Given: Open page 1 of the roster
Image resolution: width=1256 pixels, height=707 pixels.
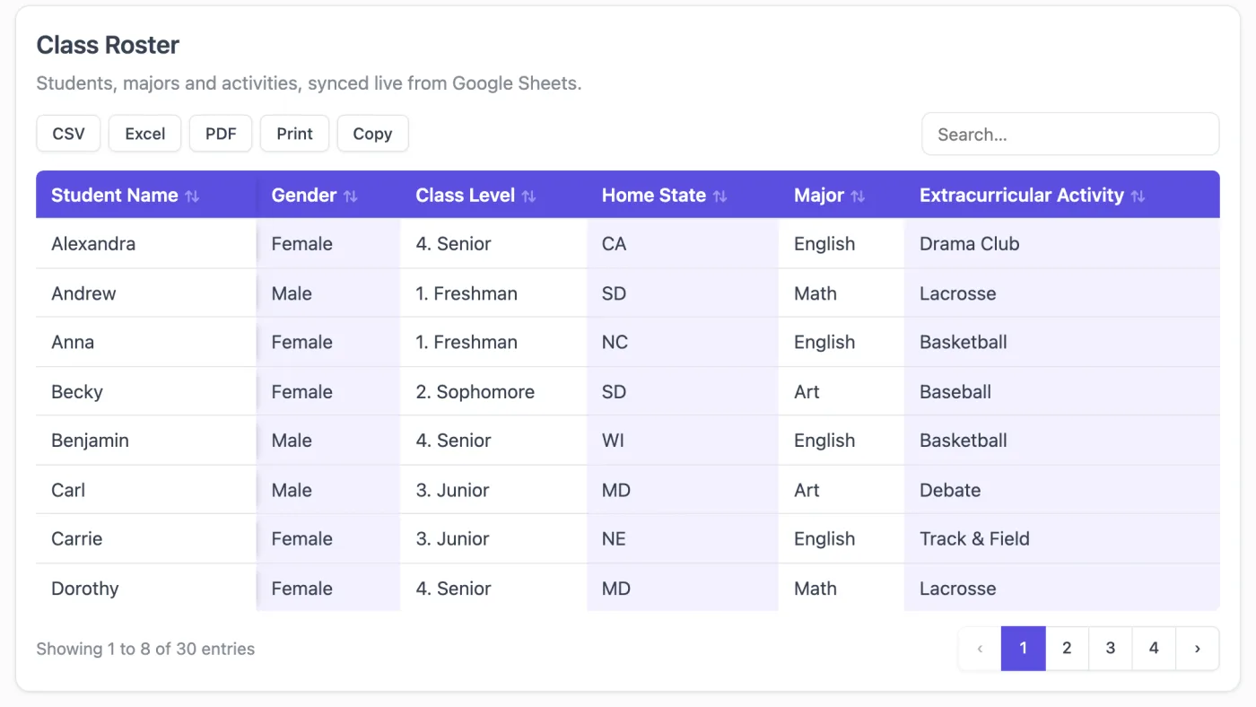Looking at the screenshot, I should pyautogui.click(x=1024, y=649).
